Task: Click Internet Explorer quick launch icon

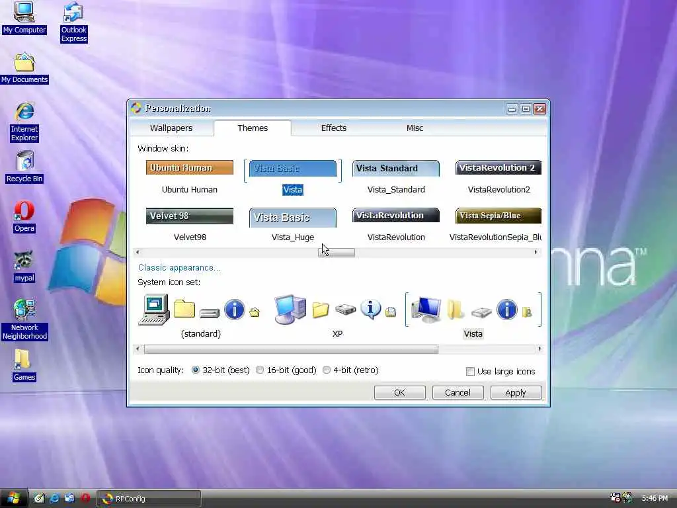Action: (x=54, y=498)
